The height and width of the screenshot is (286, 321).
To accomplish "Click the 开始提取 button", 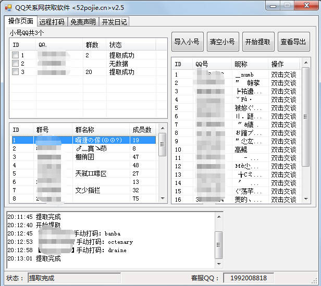I will (258, 42).
